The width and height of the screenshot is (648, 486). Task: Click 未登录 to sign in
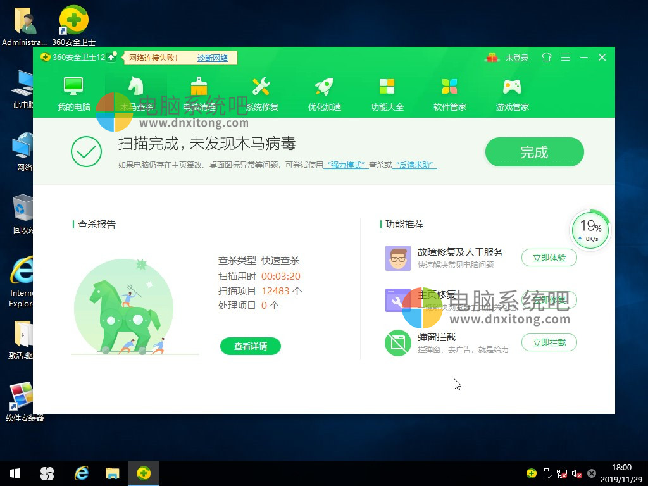[516, 58]
